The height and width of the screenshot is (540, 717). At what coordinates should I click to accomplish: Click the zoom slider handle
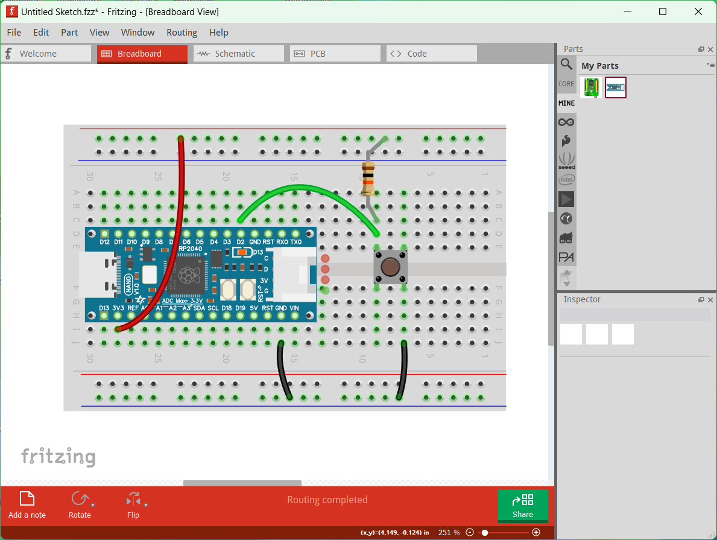485,532
